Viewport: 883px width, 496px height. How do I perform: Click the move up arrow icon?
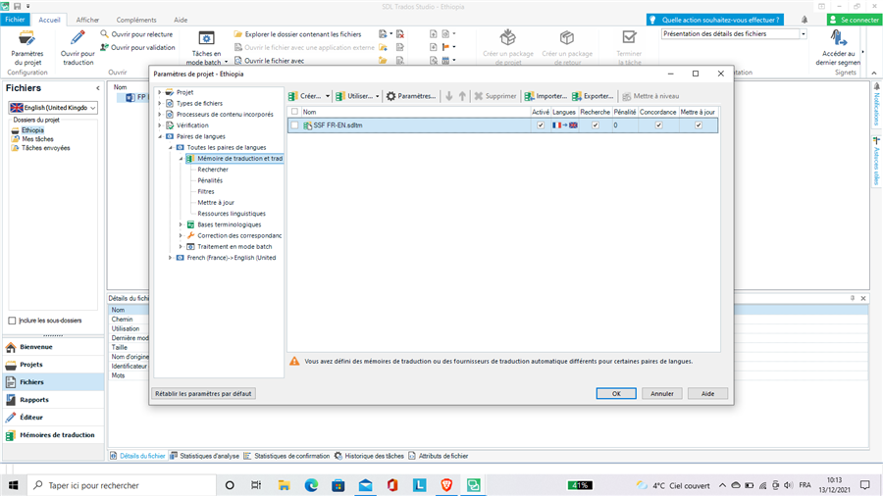[462, 96]
